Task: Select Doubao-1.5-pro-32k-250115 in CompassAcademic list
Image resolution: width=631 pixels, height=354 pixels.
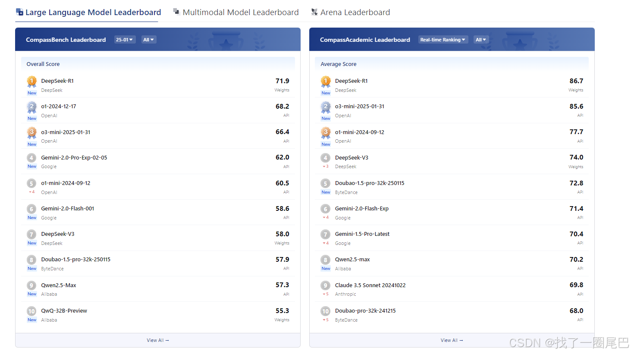Action: (370, 183)
